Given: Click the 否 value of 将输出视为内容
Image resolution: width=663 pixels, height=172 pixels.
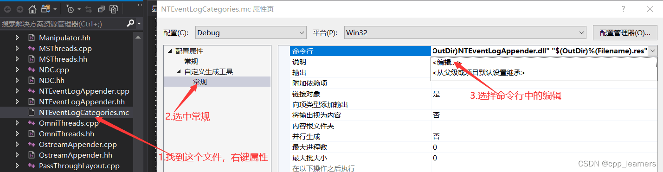Looking at the screenshot, I should [x=436, y=115].
